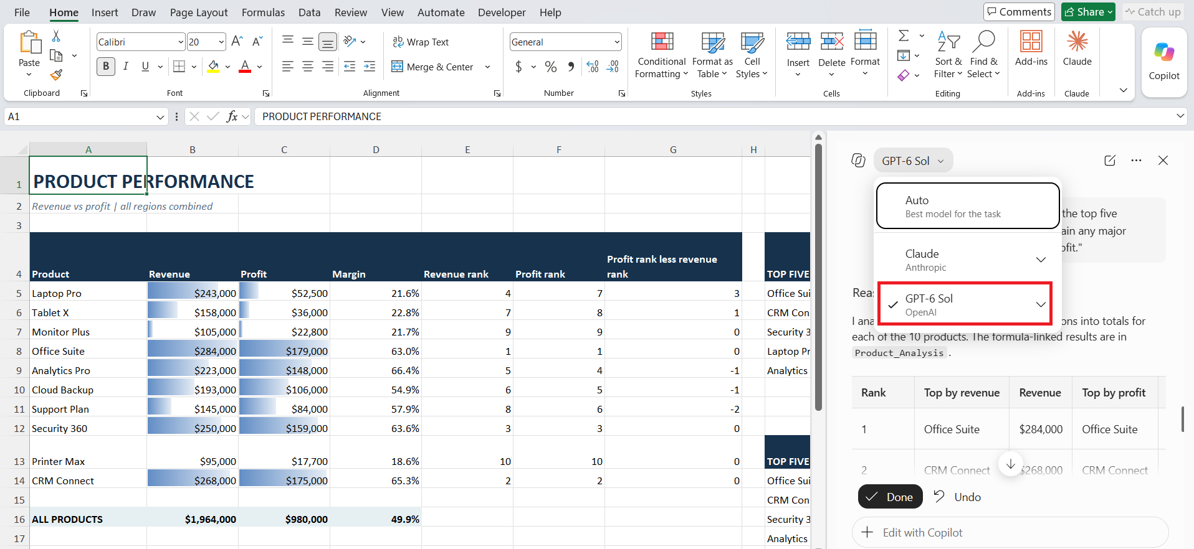Click the Percent Style icon
The height and width of the screenshot is (549, 1194).
[551, 67]
